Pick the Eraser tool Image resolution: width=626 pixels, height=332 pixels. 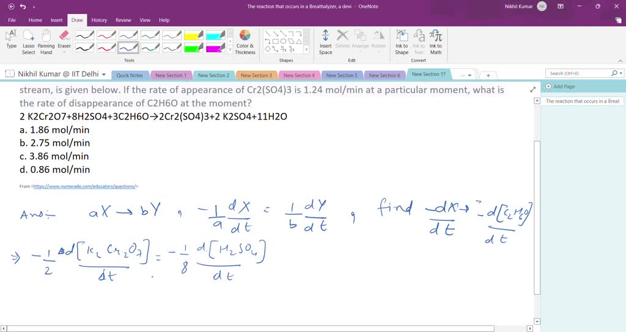pos(64,38)
